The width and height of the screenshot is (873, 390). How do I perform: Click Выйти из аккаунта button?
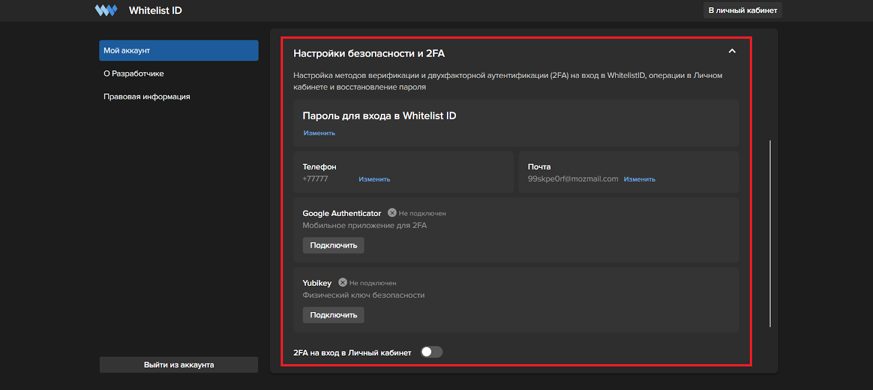pyautogui.click(x=179, y=365)
